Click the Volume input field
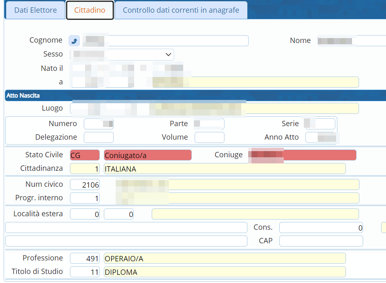The width and height of the screenshot is (386, 283). (x=209, y=137)
